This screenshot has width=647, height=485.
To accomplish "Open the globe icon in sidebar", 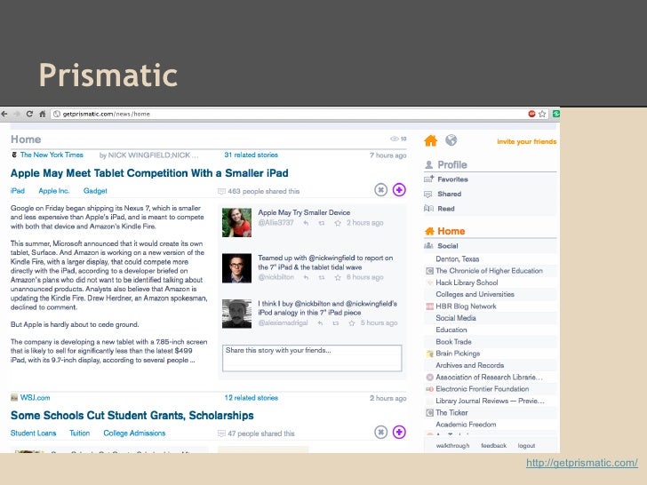I will [451, 140].
